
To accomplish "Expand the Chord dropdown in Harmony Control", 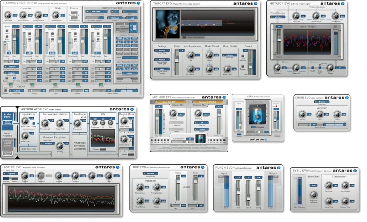I will 115,18.
